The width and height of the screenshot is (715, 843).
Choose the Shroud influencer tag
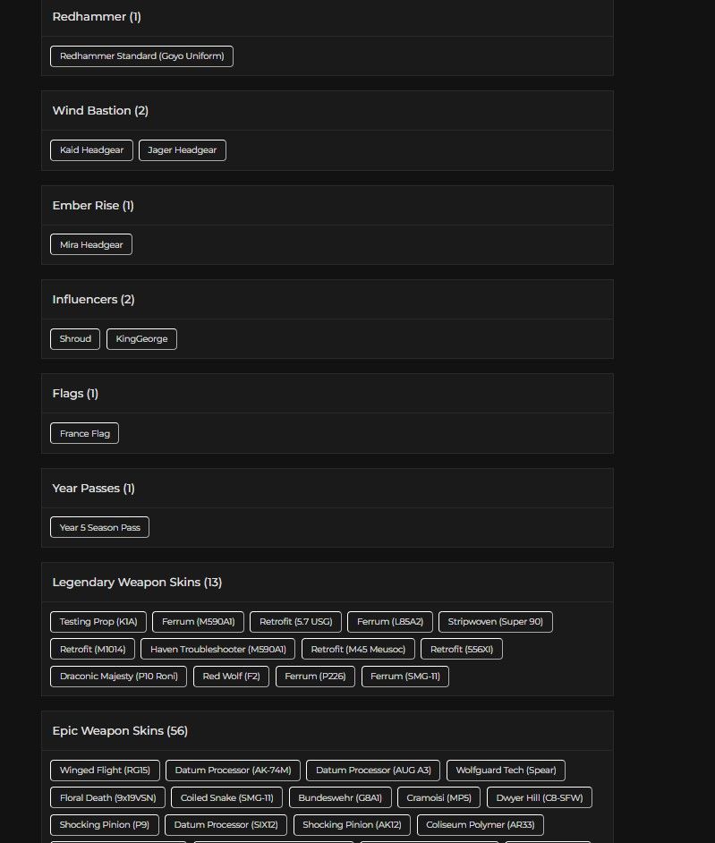pyautogui.click(x=75, y=338)
